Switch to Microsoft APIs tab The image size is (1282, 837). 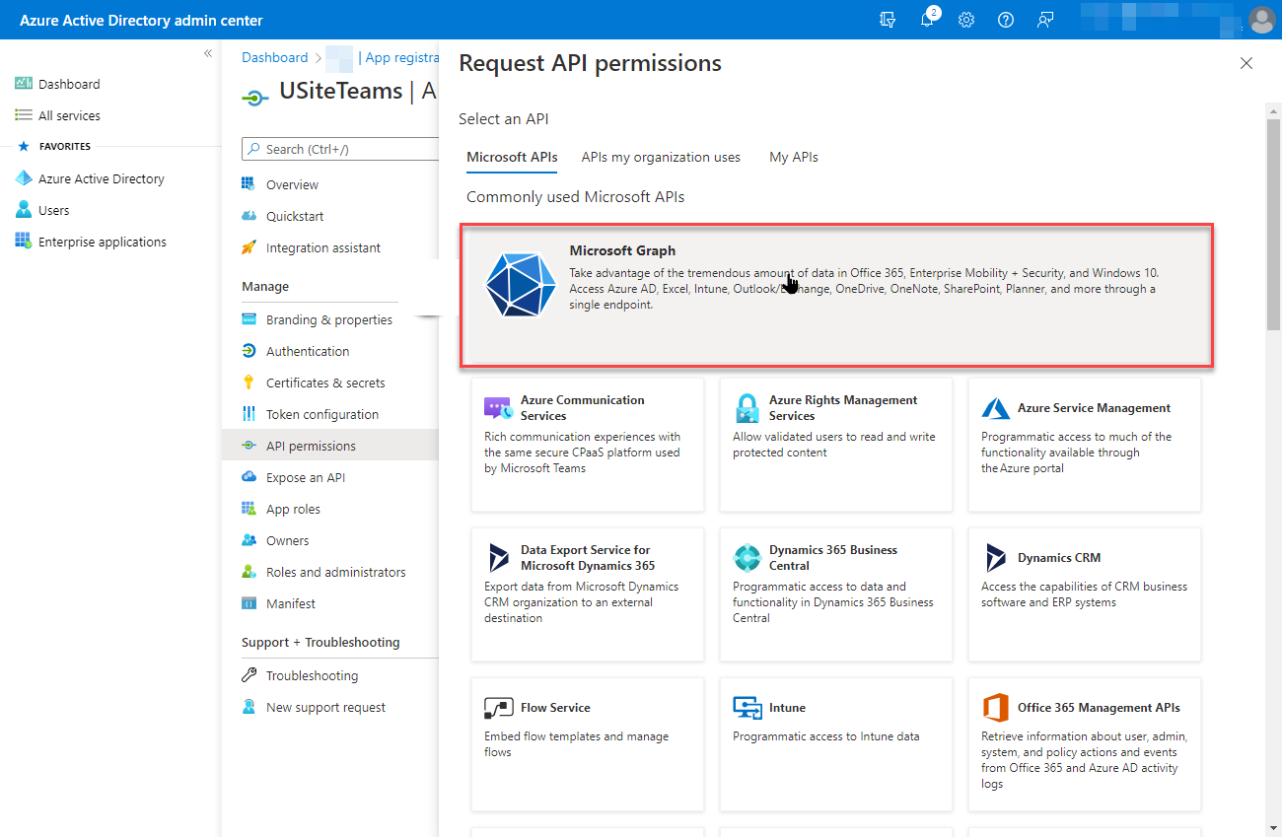click(x=512, y=157)
